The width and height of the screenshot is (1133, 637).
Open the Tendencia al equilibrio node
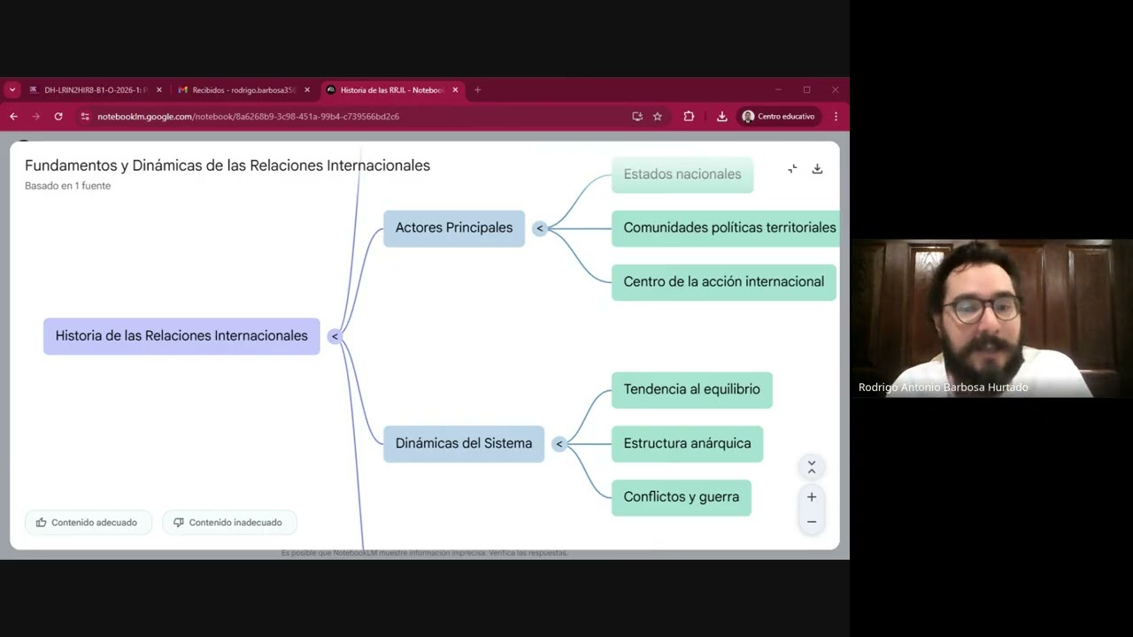click(692, 390)
